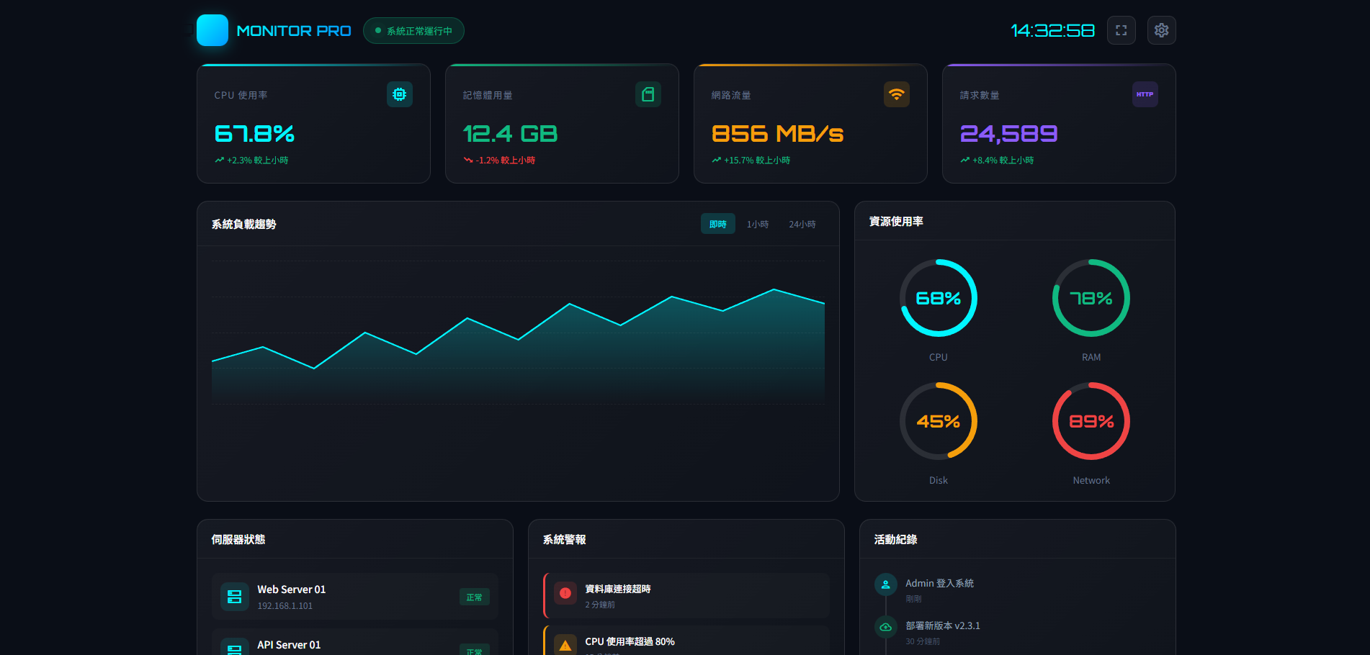Click the Admin login user icon
The width and height of the screenshot is (1370, 655).
pos(885,584)
